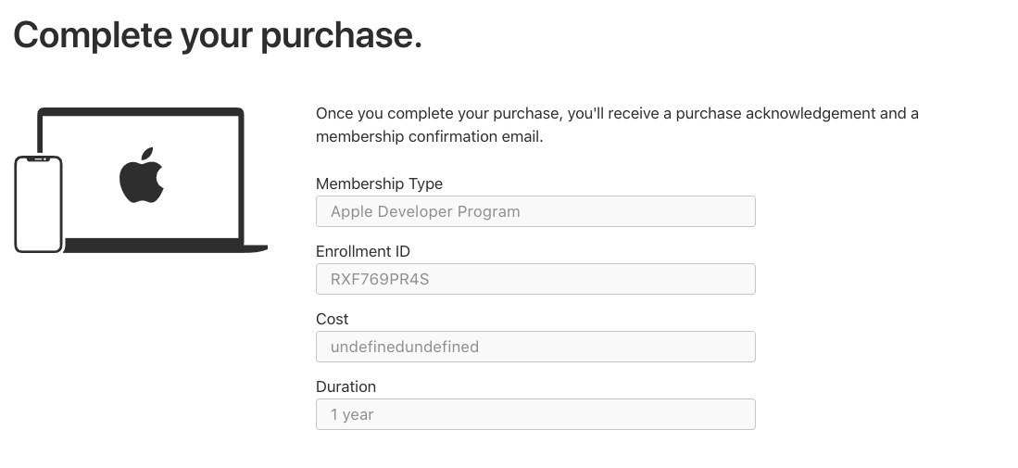
Task: Click the Apple logo on the laptop screen
Action: tap(142, 175)
